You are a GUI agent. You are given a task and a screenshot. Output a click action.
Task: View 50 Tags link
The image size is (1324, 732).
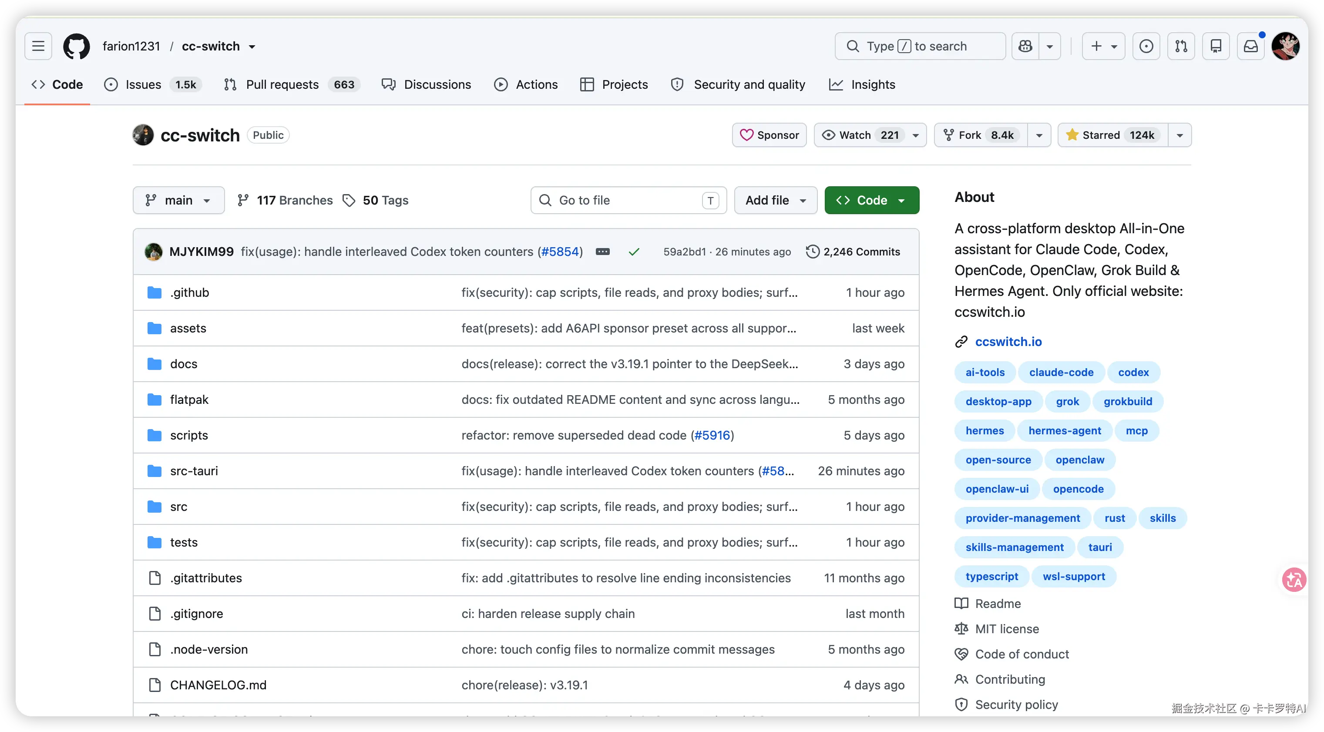pos(376,200)
